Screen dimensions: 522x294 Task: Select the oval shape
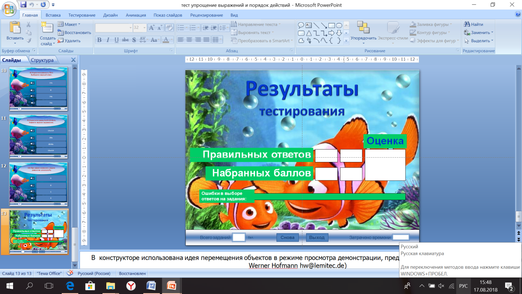pos(339,26)
